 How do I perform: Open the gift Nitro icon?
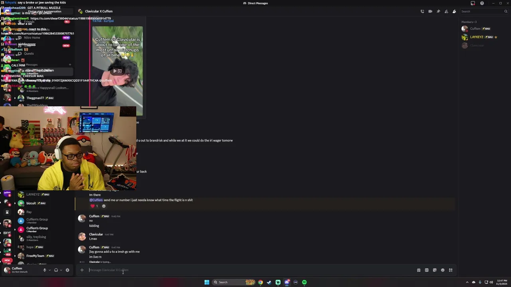pos(419,270)
